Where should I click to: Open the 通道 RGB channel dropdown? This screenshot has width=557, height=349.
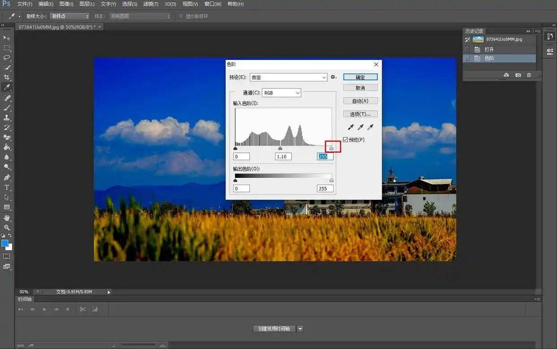point(282,93)
